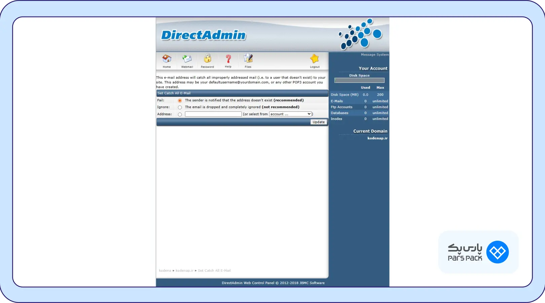Click the Update button
Screen dimensions: 545x303
(319, 122)
